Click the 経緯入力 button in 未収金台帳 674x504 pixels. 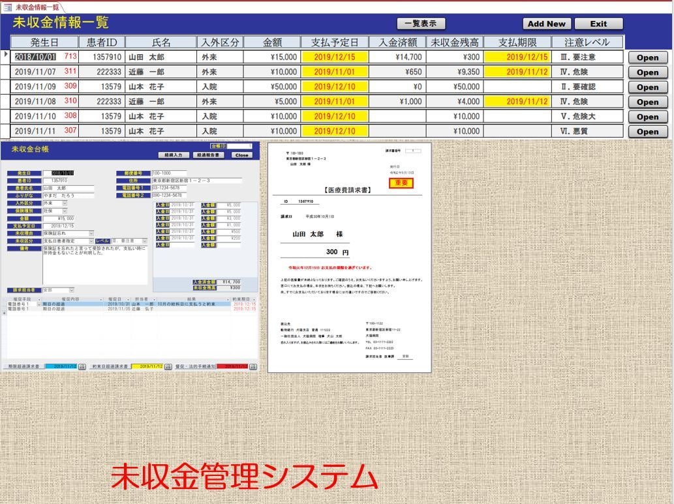pyautogui.click(x=174, y=155)
